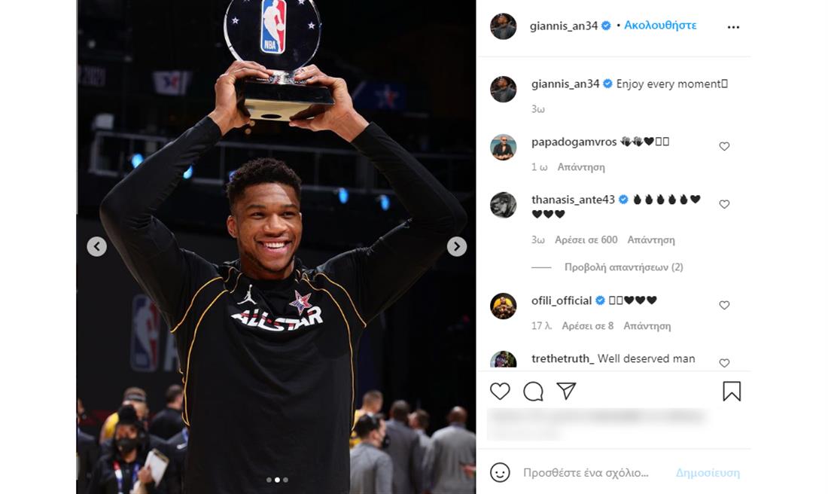Open the comment bubble icon
Image resolution: width=828 pixels, height=494 pixels.
pos(533,392)
